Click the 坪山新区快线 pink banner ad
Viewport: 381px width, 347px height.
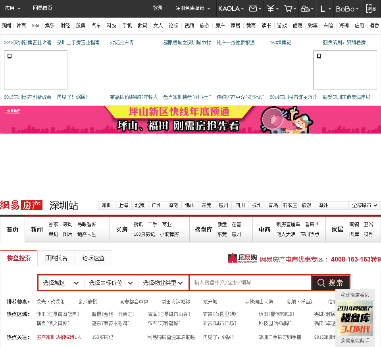coord(190,120)
